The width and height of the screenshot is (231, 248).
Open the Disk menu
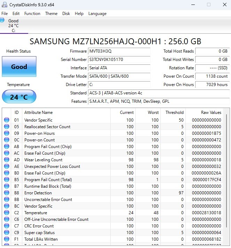66,14
